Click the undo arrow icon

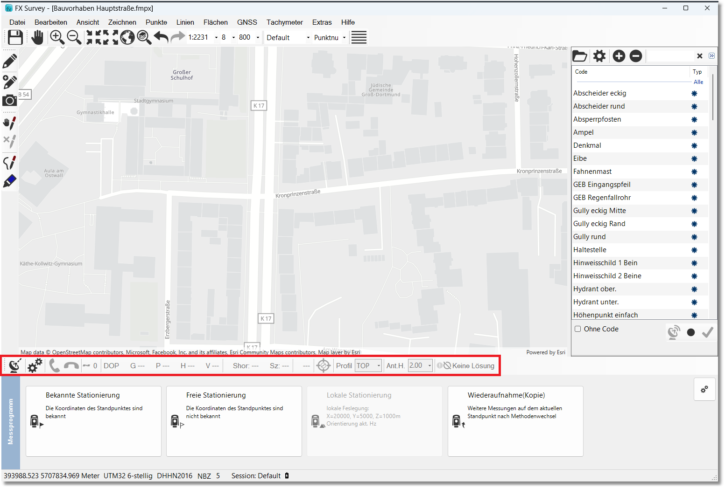click(161, 37)
